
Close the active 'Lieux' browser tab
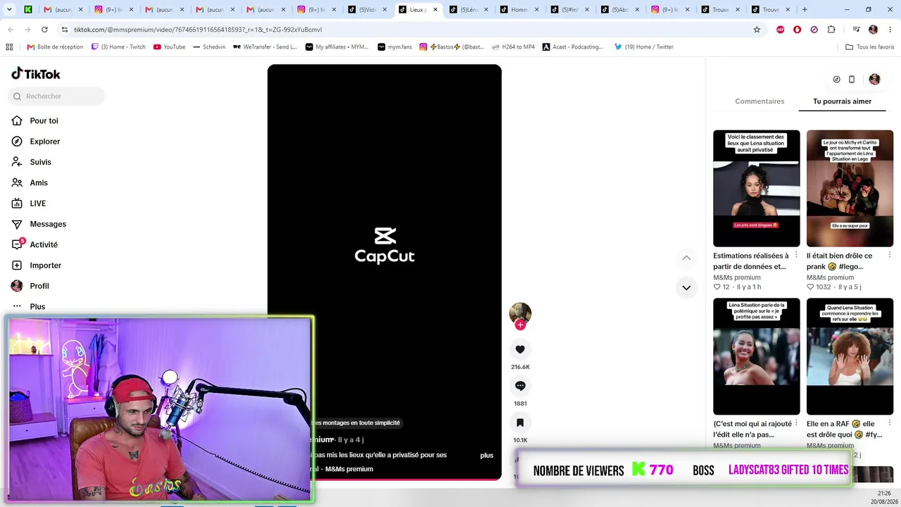point(435,10)
